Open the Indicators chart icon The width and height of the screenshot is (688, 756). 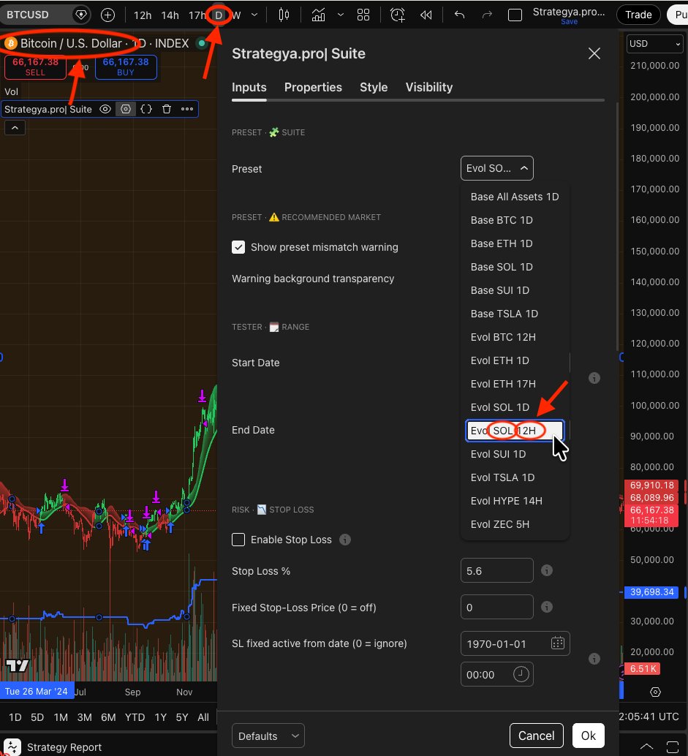318,15
